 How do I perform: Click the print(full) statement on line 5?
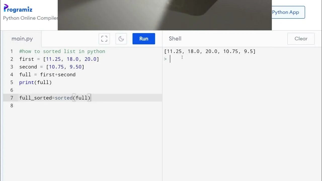pos(35,82)
